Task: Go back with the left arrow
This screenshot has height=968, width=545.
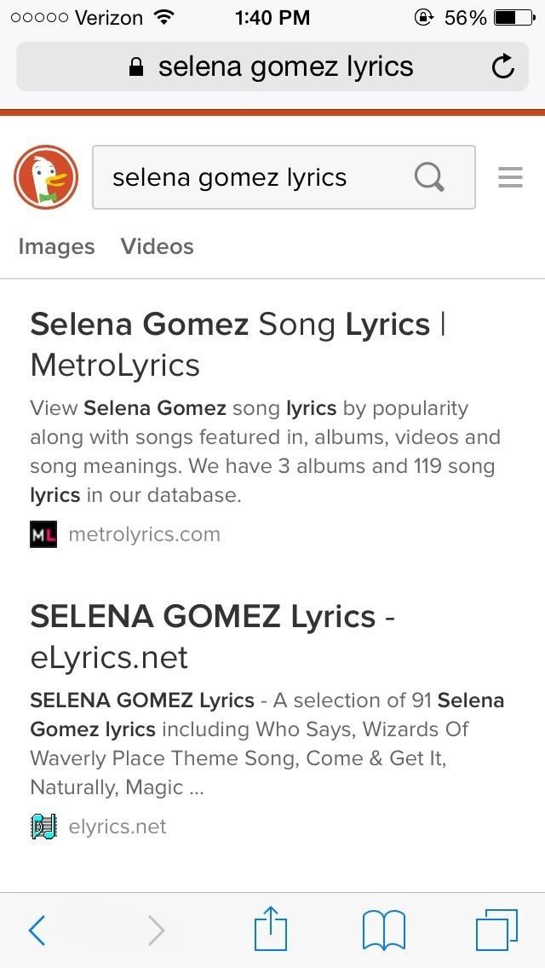Action: pyautogui.click(x=37, y=930)
